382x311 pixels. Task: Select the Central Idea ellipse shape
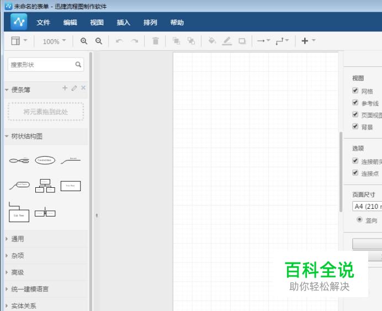point(45,160)
